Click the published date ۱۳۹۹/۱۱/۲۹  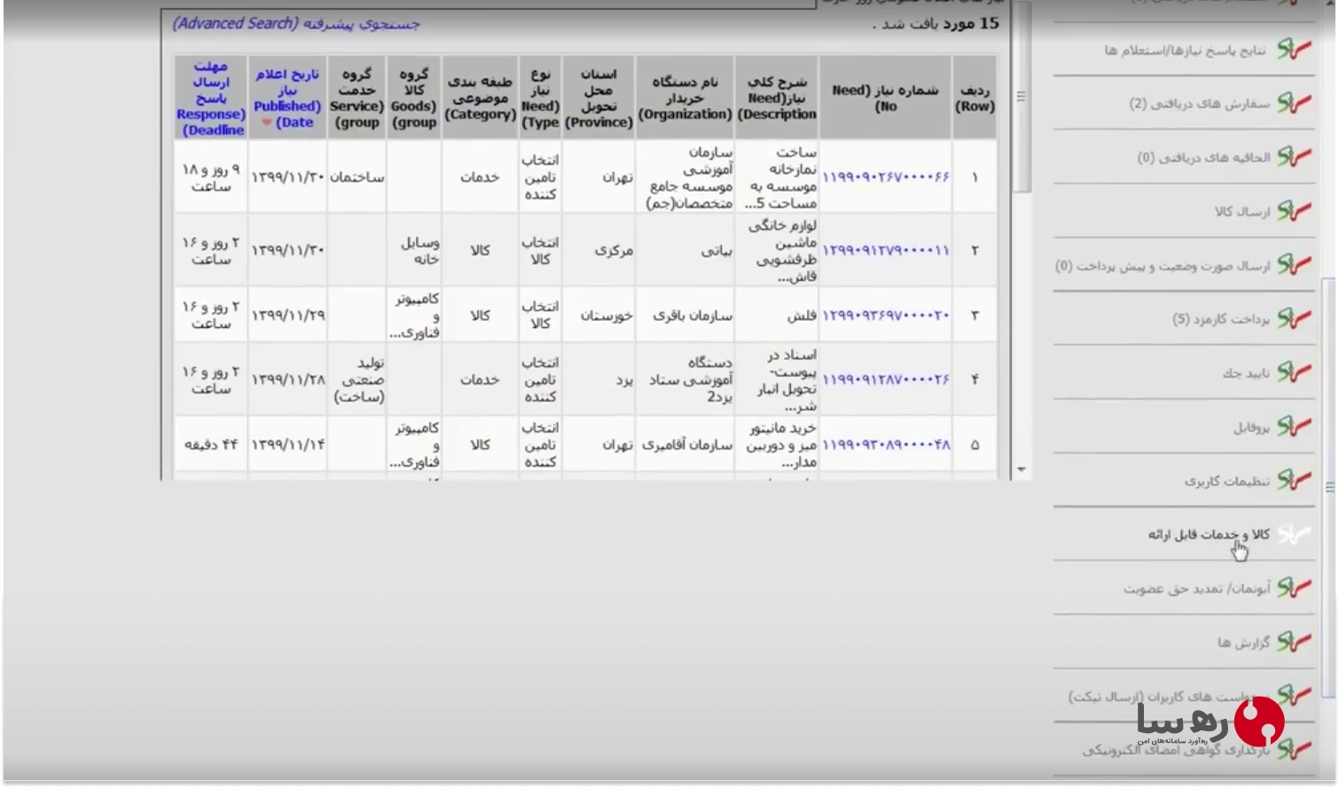coord(288,316)
